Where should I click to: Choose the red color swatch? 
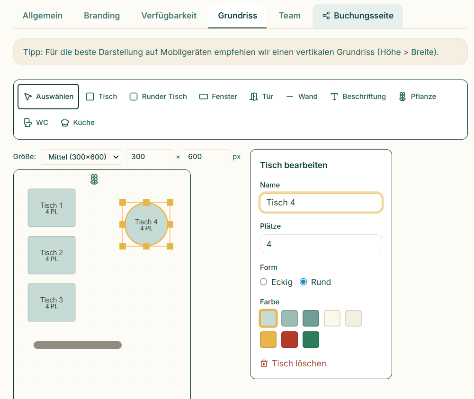pyautogui.click(x=290, y=339)
